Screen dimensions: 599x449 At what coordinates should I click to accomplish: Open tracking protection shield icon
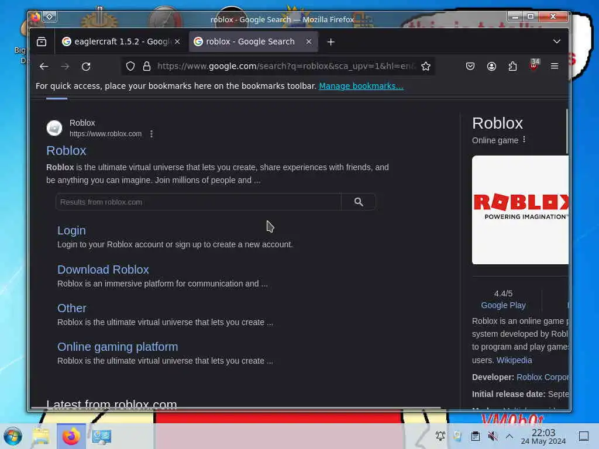pos(130,67)
